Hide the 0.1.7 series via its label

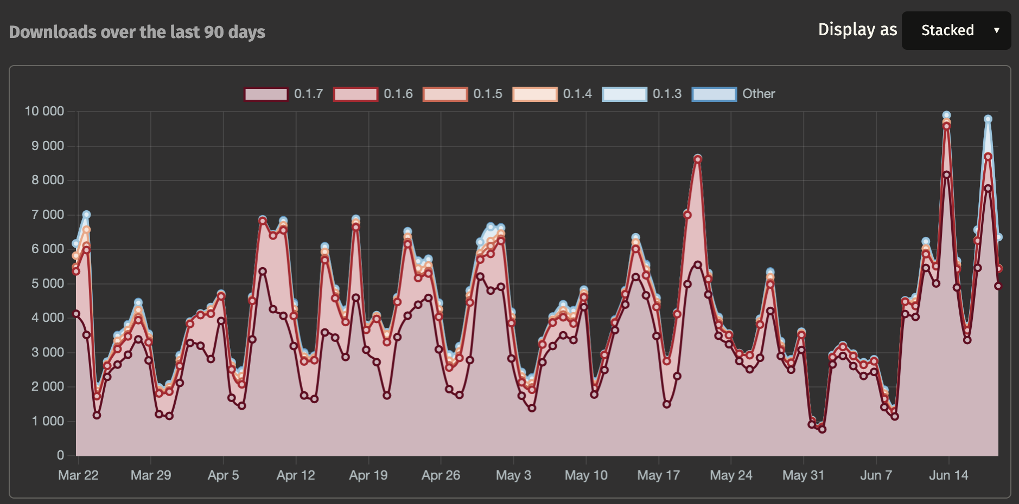click(x=309, y=94)
